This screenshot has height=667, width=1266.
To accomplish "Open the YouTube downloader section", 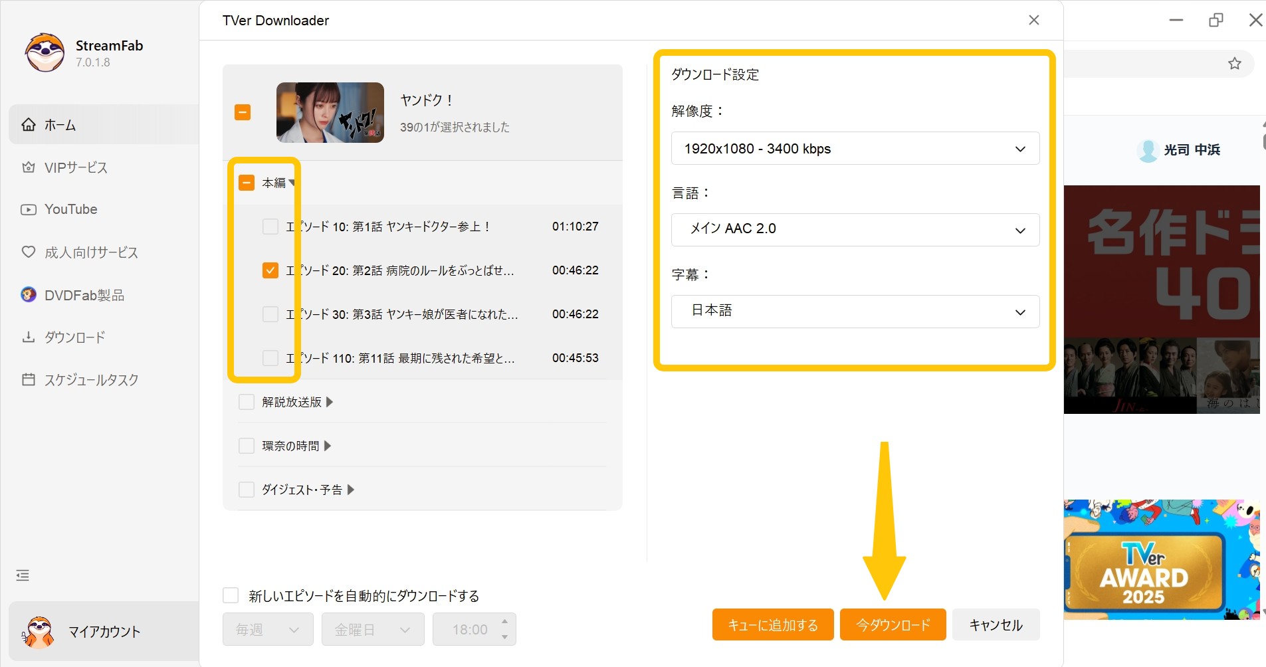I will [70, 209].
